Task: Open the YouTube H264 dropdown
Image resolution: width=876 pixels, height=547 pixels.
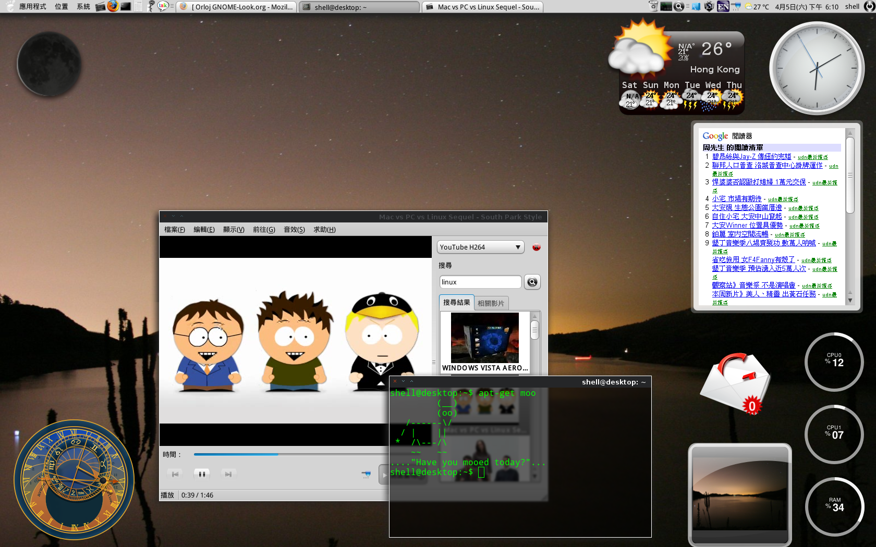Action: coord(480,247)
